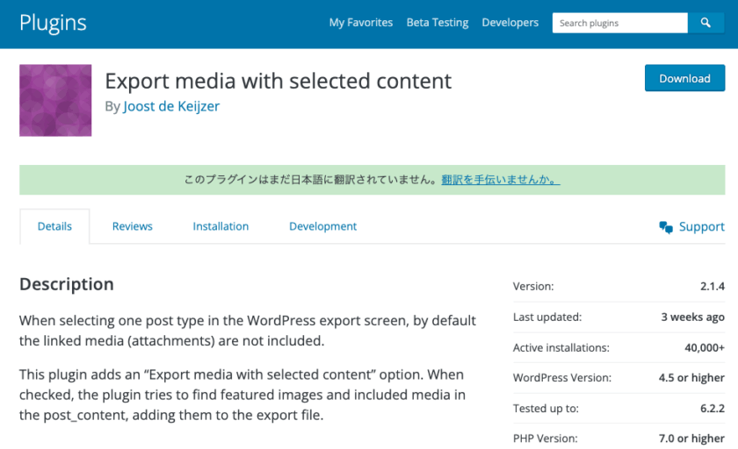Viewport: 738px width, 449px height.
Task: Download the plugin
Action: [684, 78]
